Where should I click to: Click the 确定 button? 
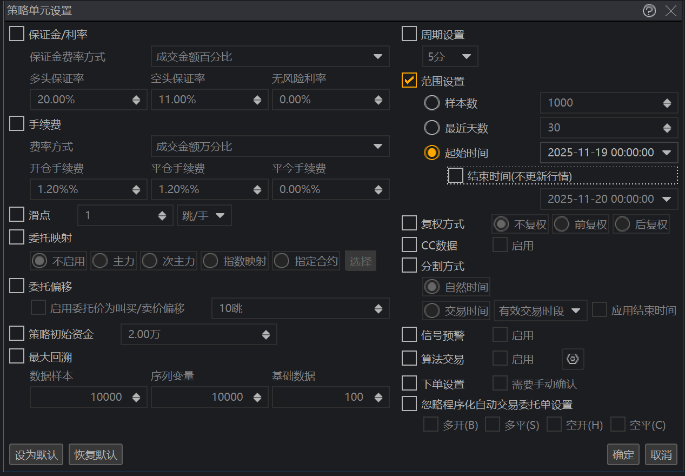click(x=623, y=455)
